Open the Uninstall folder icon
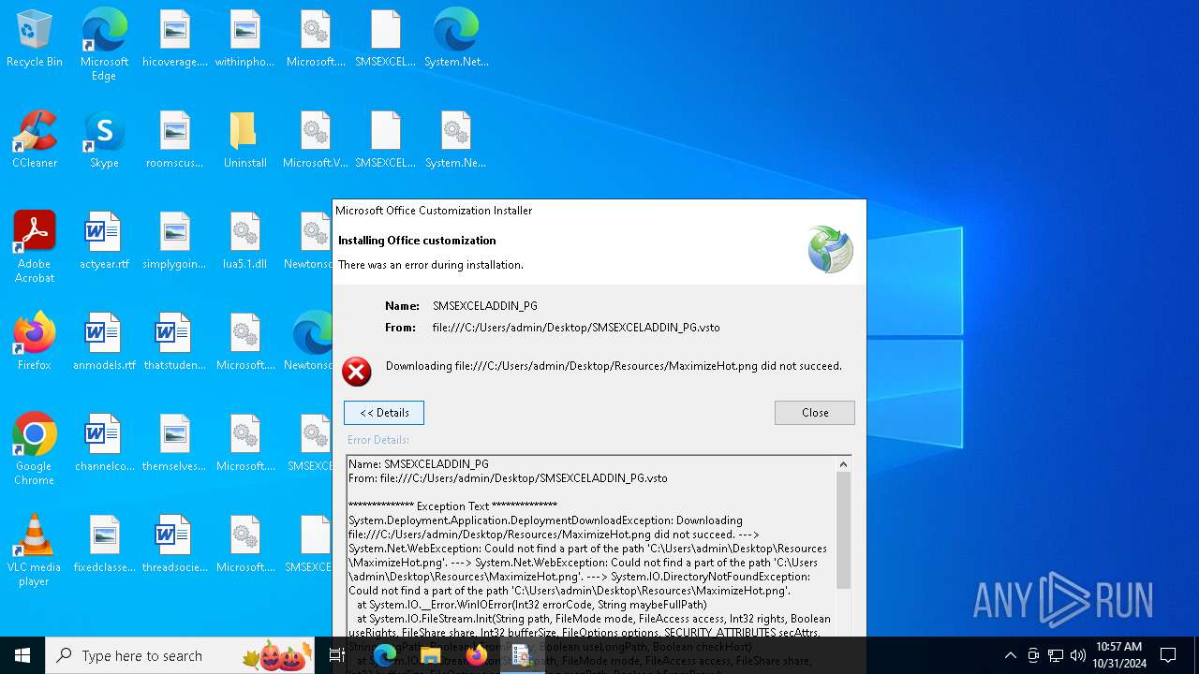Viewport: 1199px width, 674px height. pyautogui.click(x=245, y=140)
